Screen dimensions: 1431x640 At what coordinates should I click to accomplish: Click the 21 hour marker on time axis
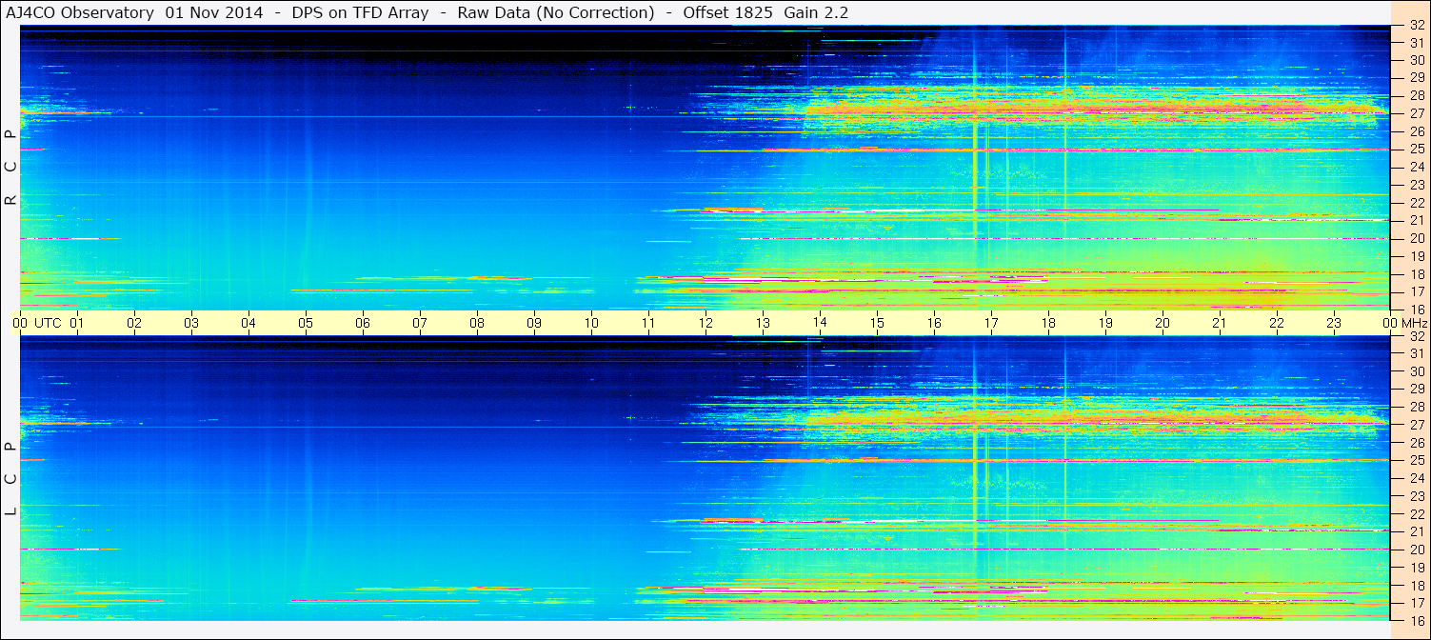[1220, 323]
